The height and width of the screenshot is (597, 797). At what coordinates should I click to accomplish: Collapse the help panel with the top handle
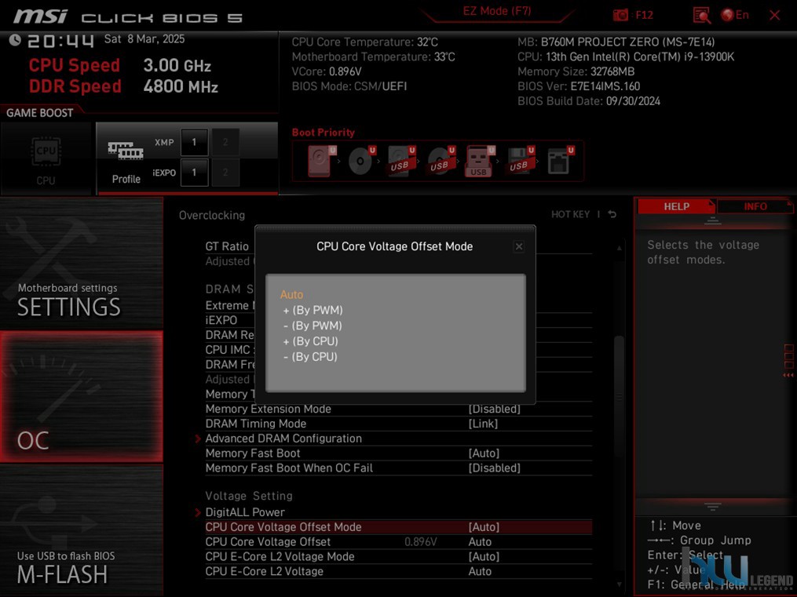(x=713, y=220)
